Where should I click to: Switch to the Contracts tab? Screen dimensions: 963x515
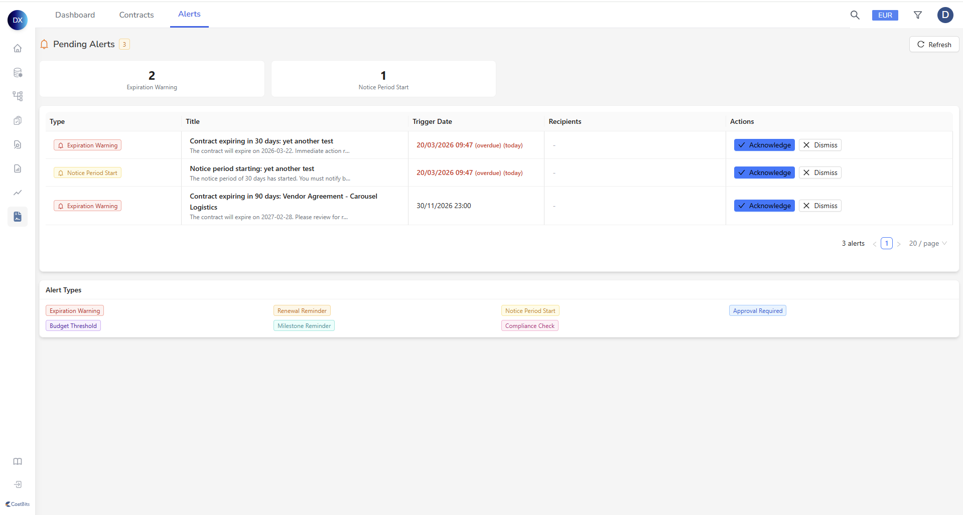(x=136, y=15)
